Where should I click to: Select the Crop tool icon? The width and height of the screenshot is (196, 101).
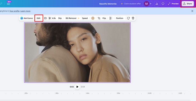[x=99, y=18]
